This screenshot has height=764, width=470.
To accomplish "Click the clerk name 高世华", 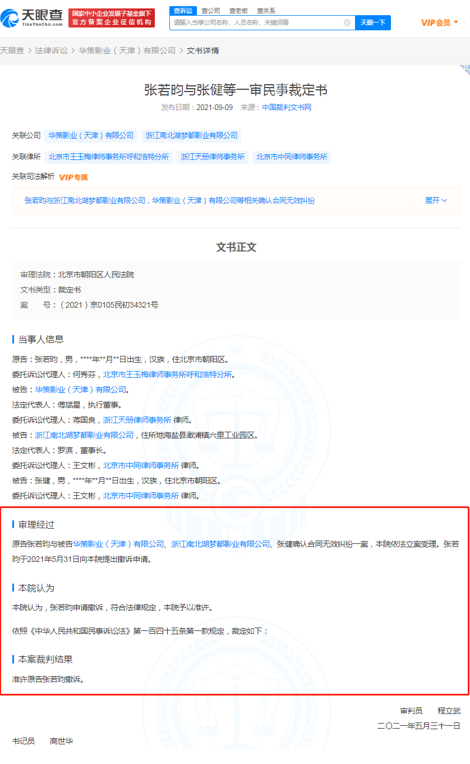I will [61, 741].
